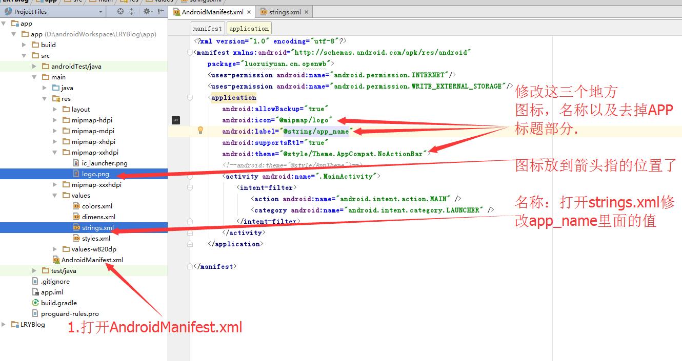This screenshot has height=361, width=682.
Task: Click the yellow lightbulb intention icon
Action: click(200, 131)
